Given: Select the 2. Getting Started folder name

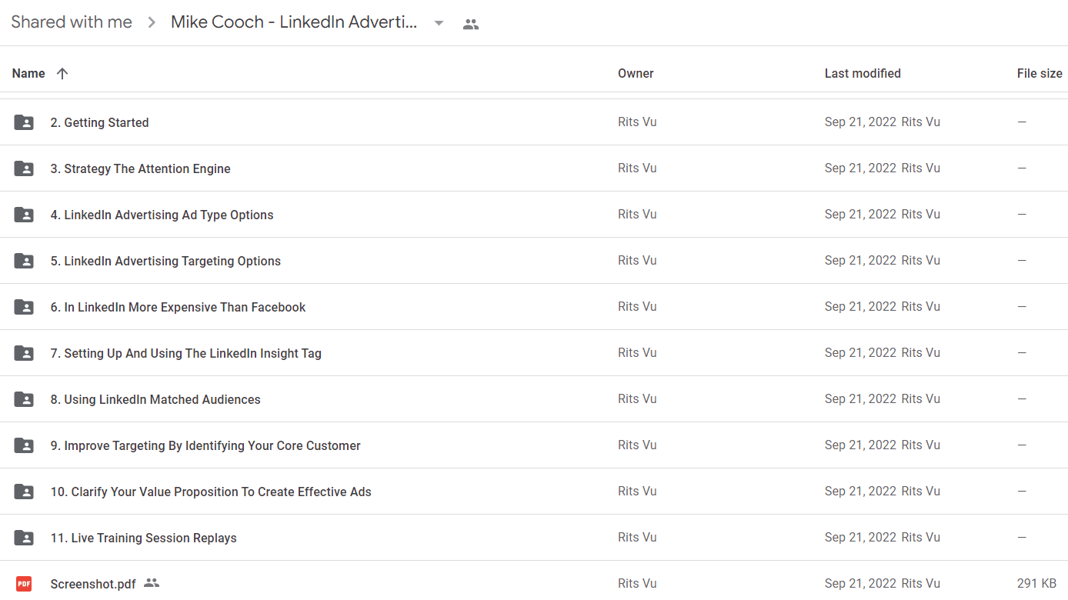Looking at the screenshot, I should [x=99, y=122].
